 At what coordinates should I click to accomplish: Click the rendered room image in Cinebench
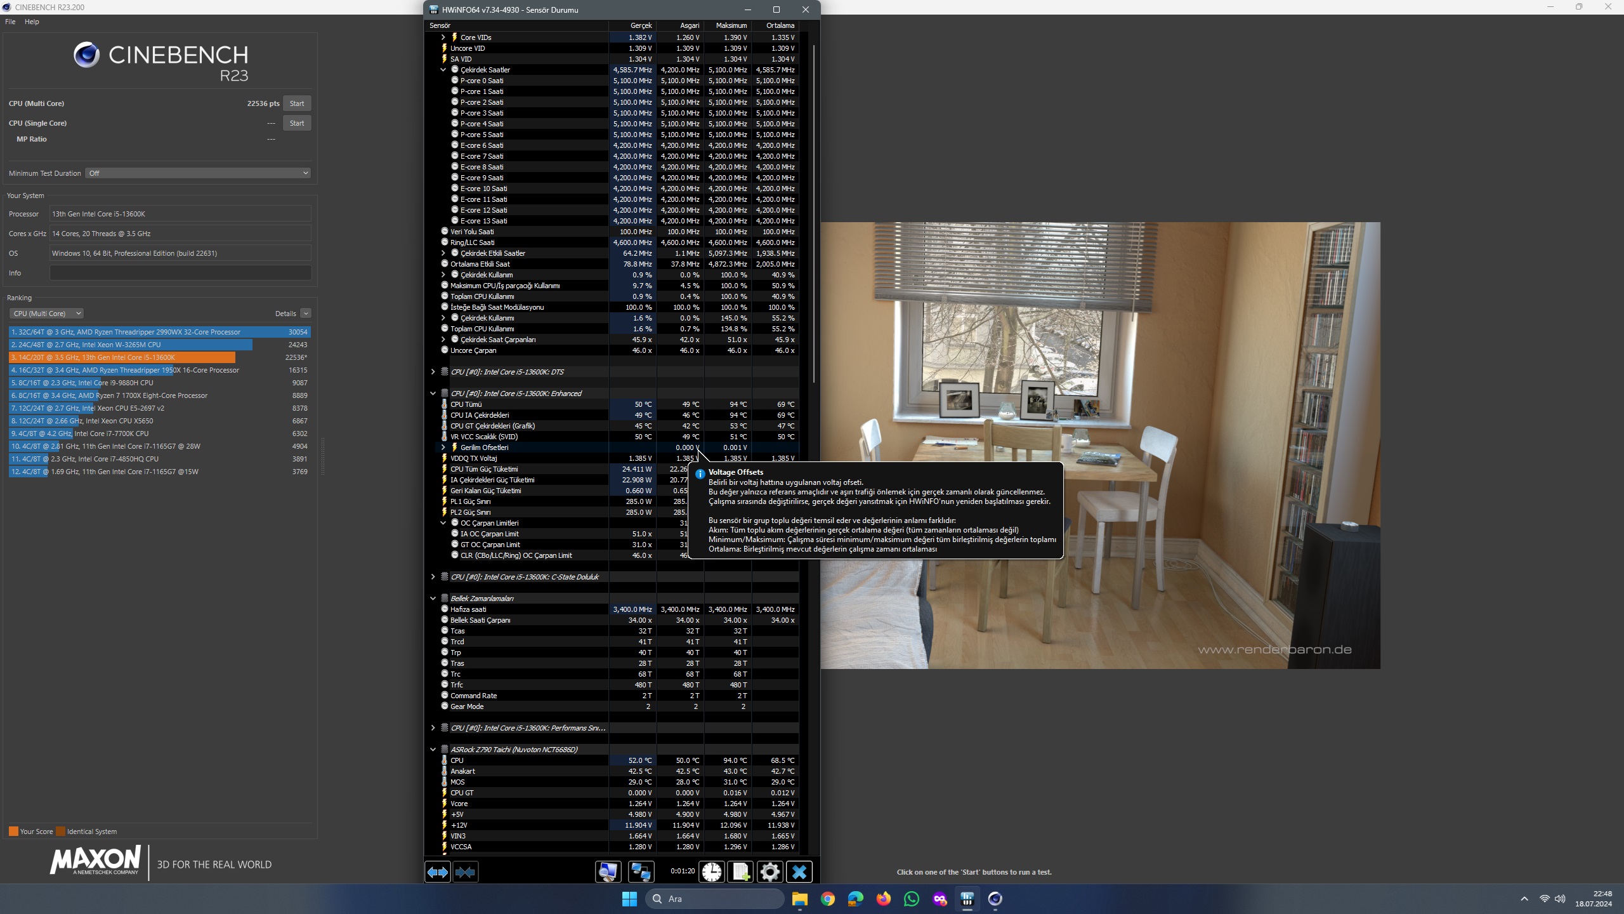click(x=1101, y=445)
